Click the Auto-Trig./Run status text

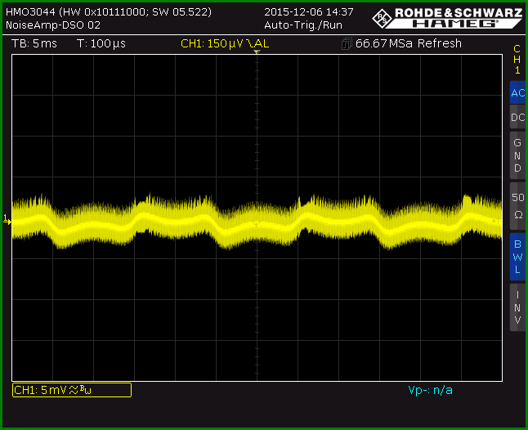pos(303,25)
